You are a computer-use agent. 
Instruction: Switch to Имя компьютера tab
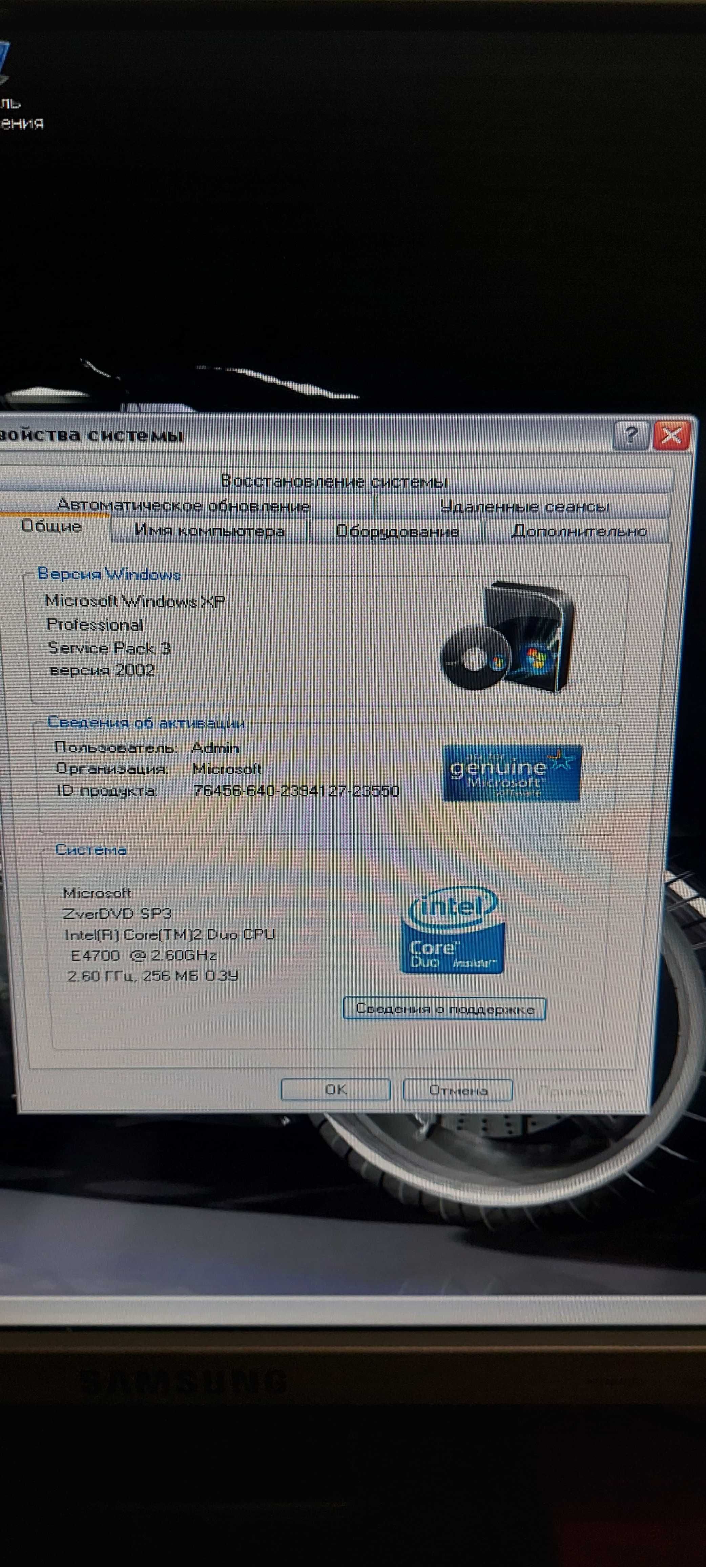pos(209,530)
